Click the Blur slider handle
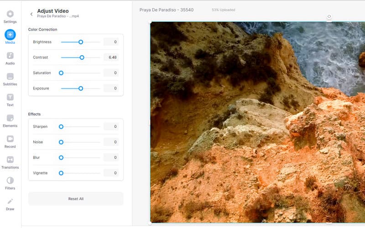The height and width of the screenshot is (228, 365). (61, 158)
